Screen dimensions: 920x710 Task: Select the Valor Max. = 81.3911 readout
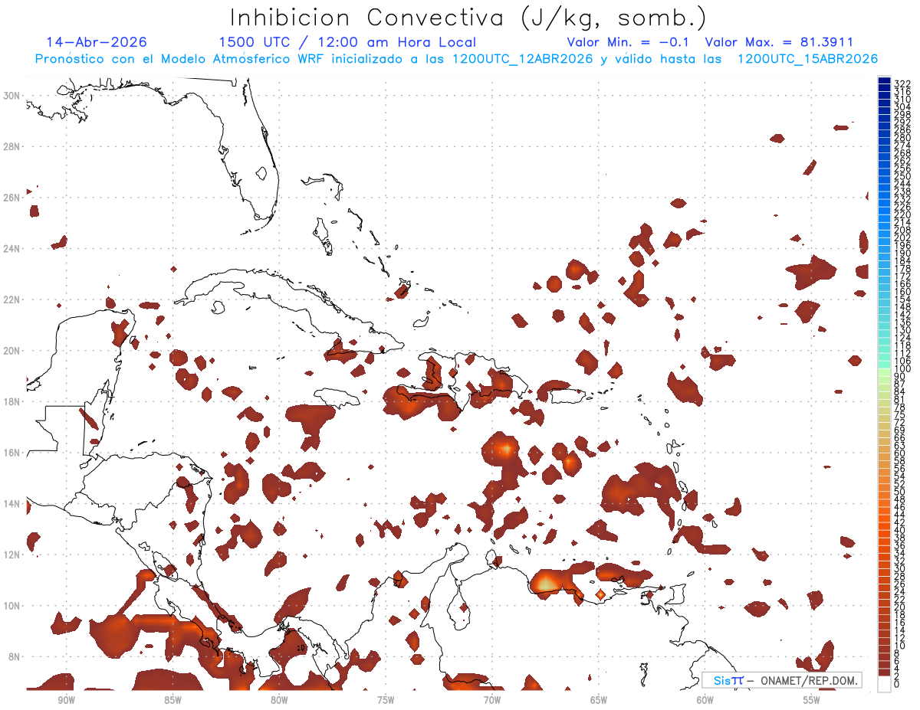(779, 42)
